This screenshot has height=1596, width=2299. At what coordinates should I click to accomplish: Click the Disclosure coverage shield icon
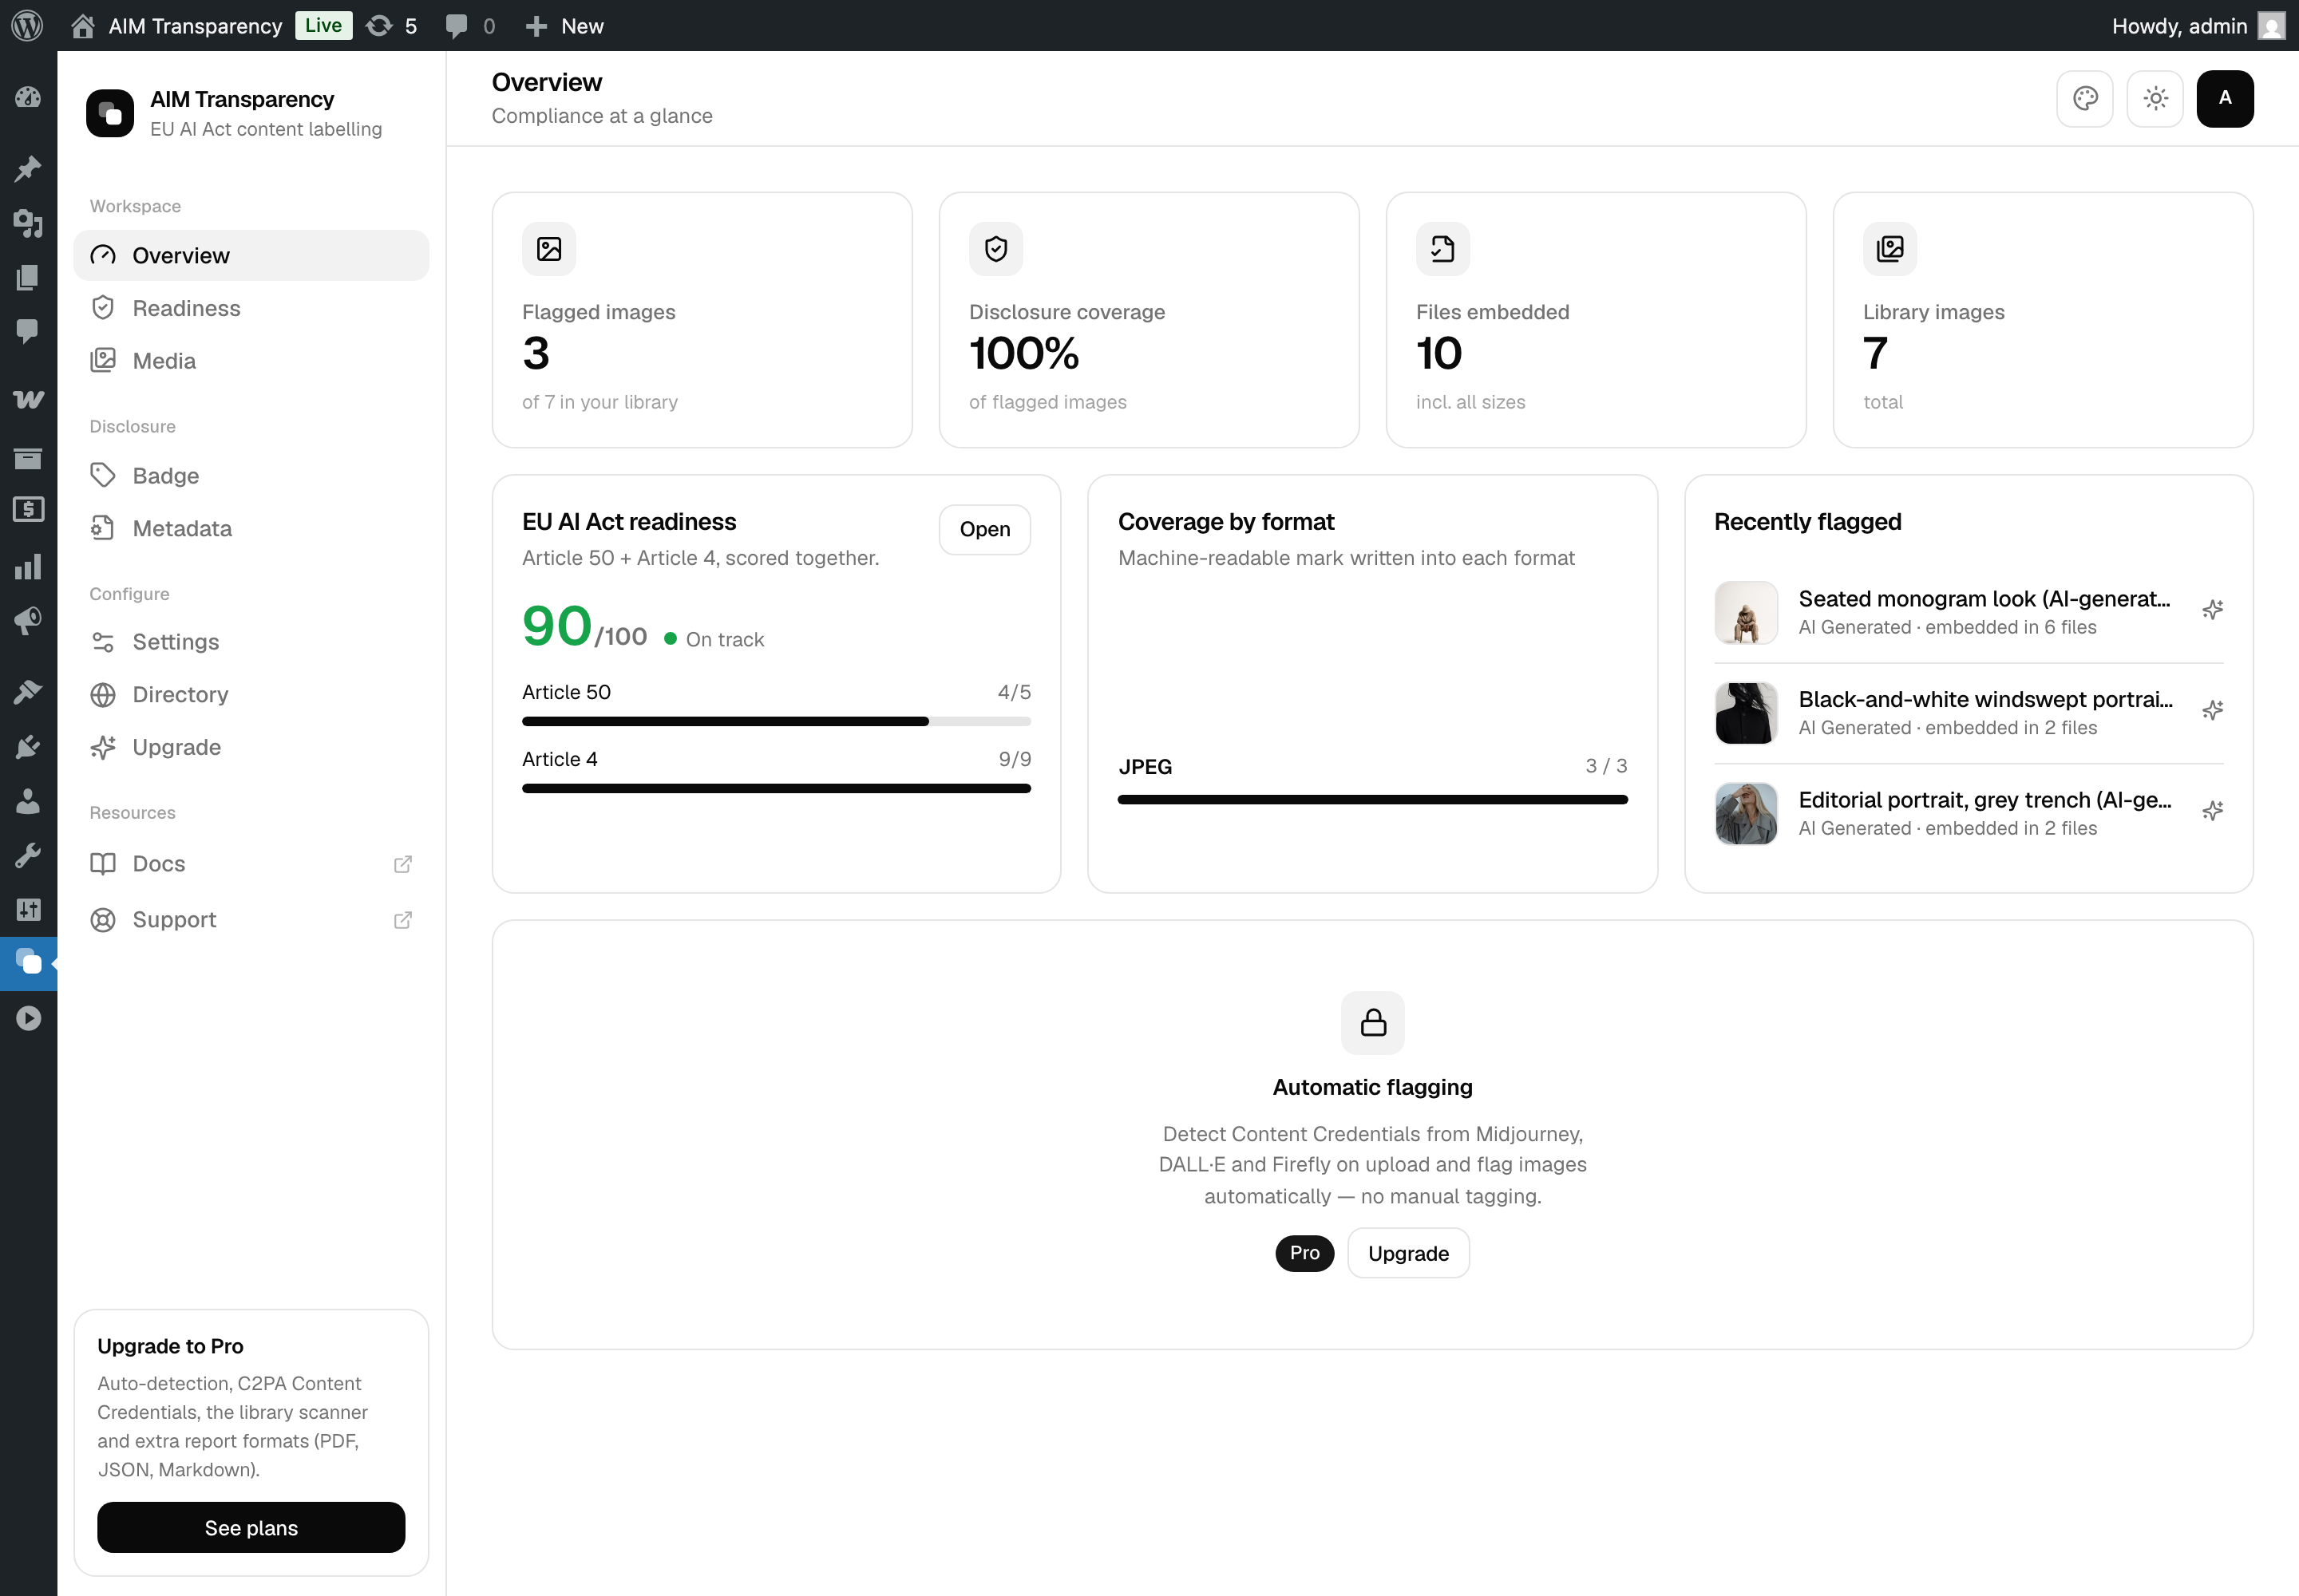[996, 249]
